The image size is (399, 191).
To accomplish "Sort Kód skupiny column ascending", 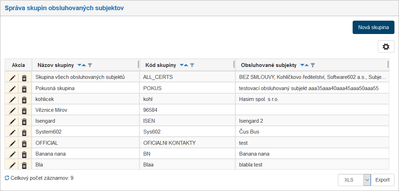I will point(187,65).
